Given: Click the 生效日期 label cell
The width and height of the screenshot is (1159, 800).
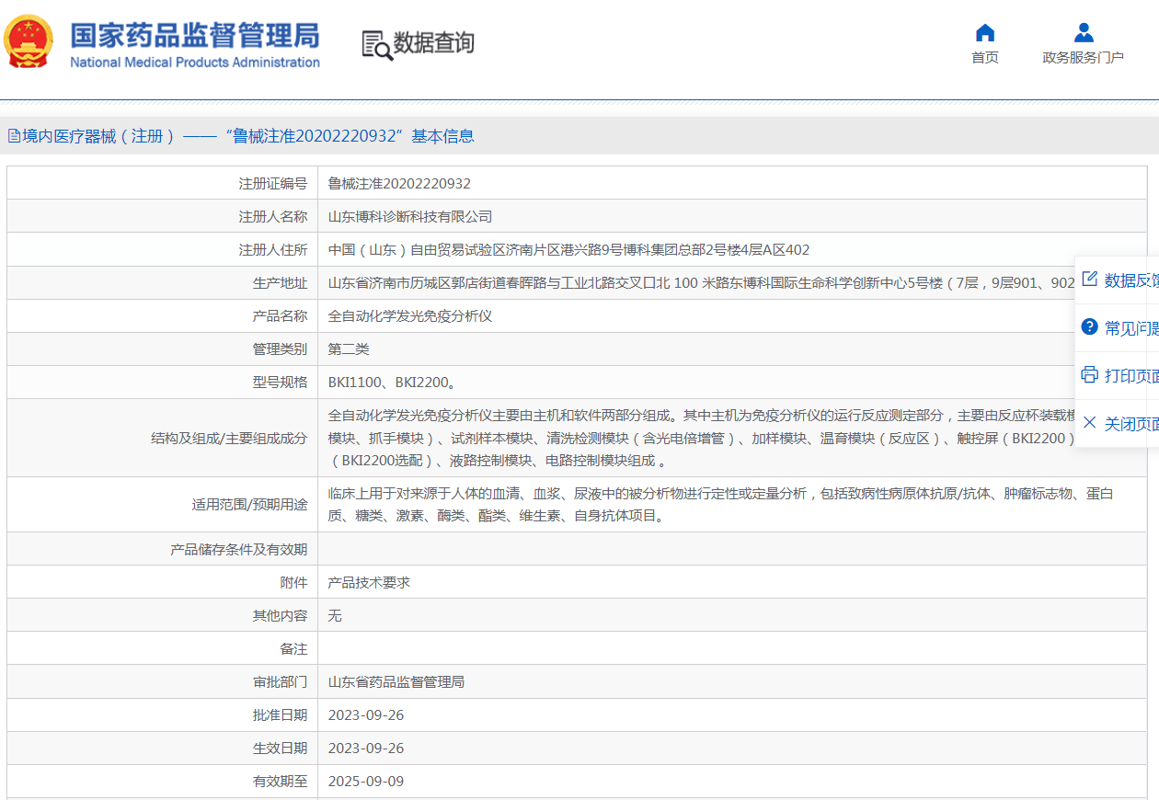Looking at the screenshot, I should (163, 748).
